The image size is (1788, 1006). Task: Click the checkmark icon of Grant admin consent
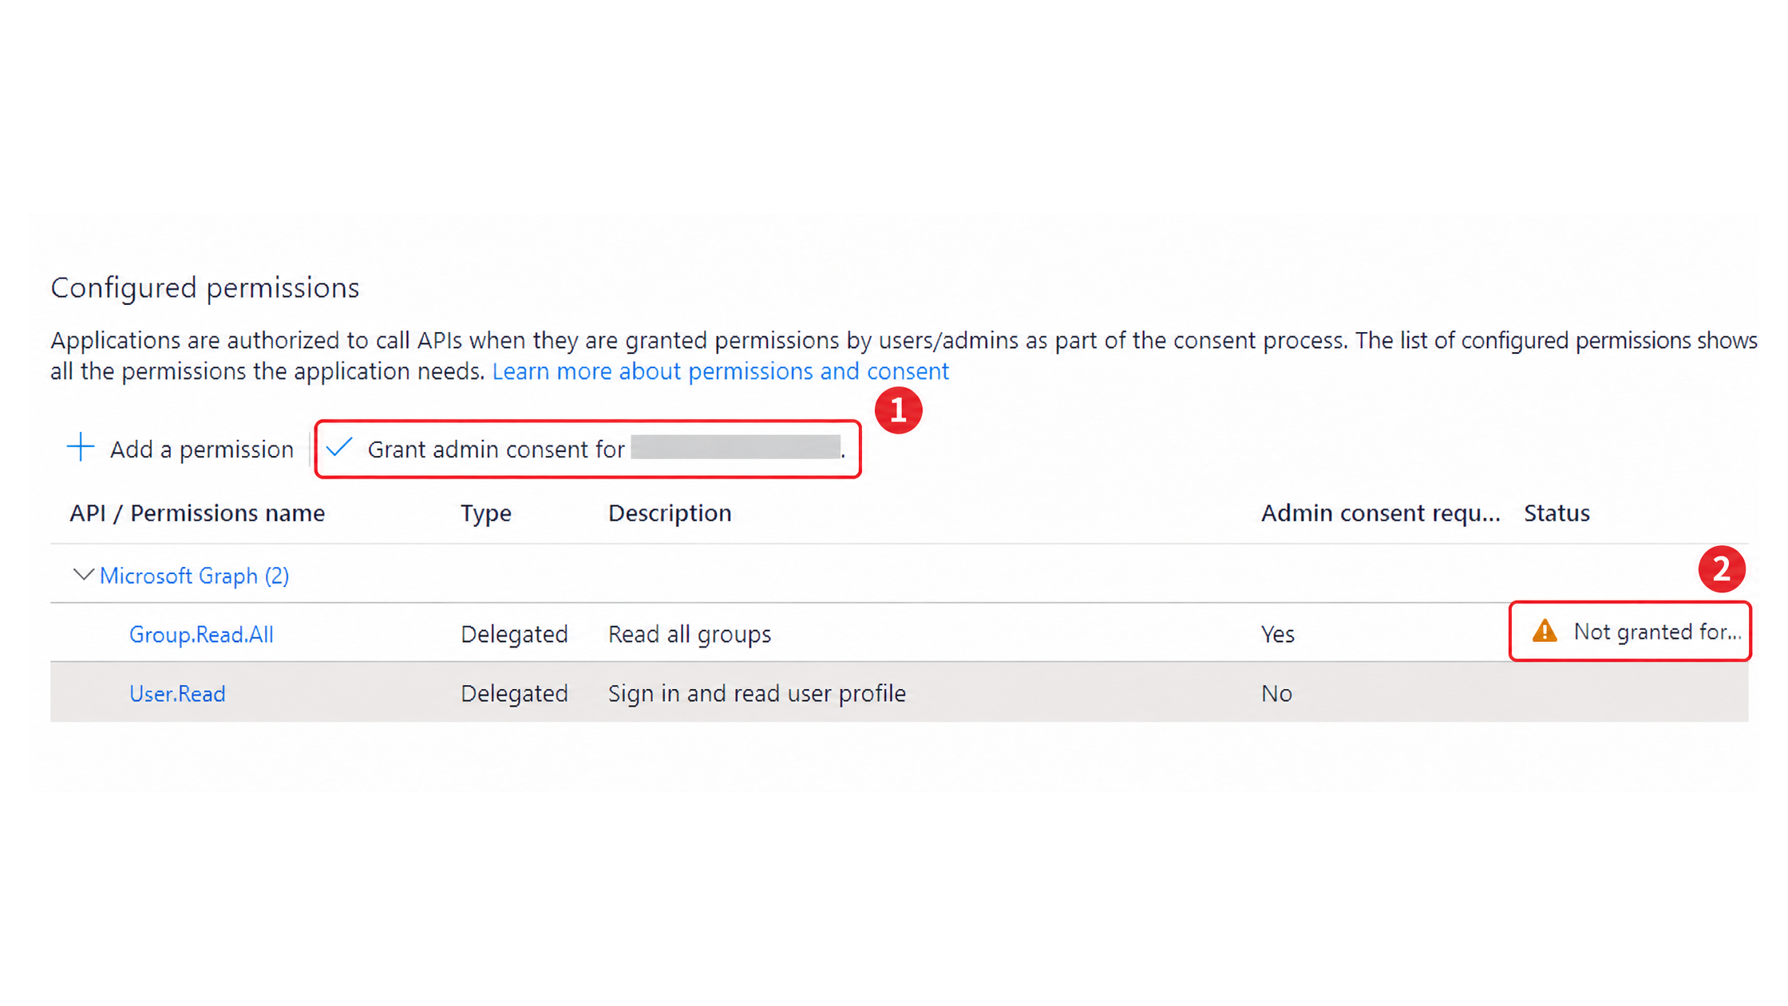point(339,447)
